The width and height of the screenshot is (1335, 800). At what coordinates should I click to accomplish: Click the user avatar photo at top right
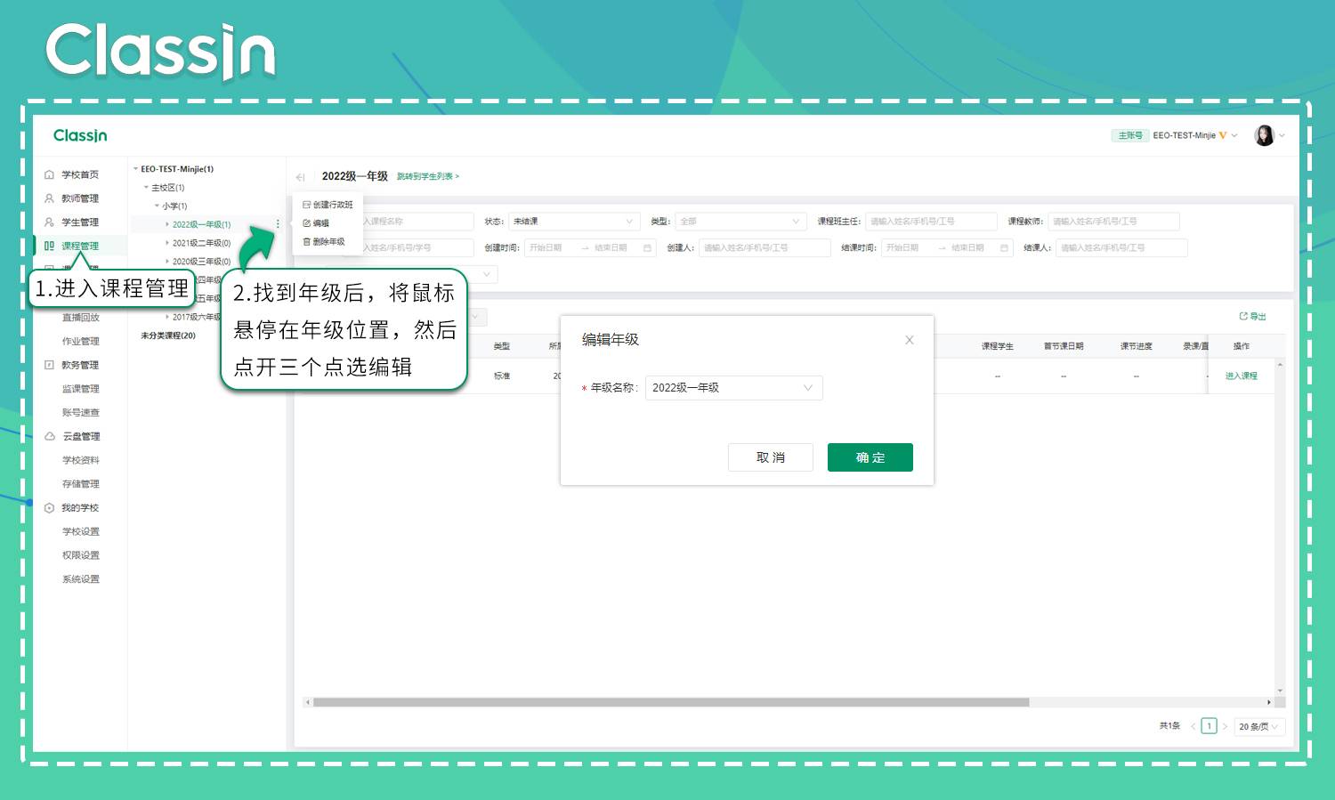click(x=1264, y=135)
